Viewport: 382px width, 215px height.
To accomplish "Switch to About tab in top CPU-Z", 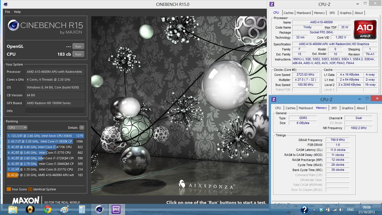I will [x=359, y=13].
